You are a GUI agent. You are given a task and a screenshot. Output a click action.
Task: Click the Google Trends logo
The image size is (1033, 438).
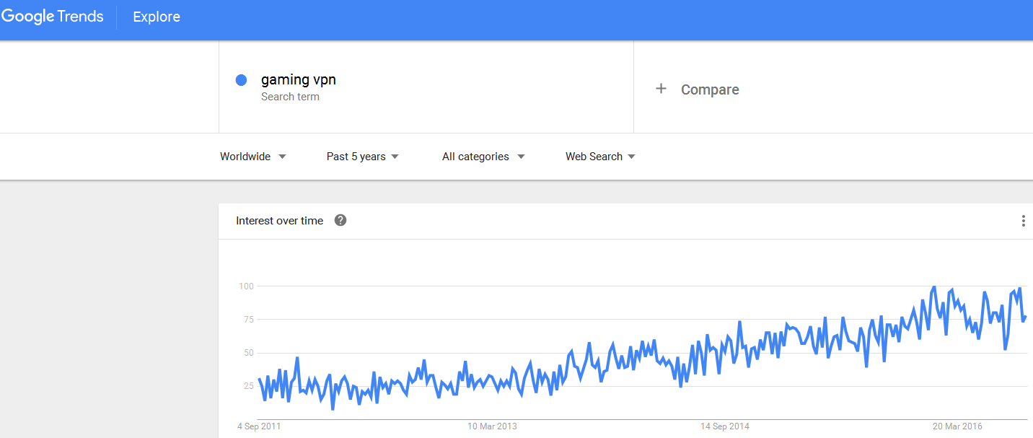click(x=53, y=17)
